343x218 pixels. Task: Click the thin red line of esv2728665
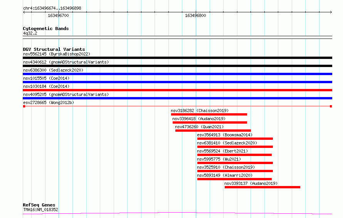(x=177, y=106)
